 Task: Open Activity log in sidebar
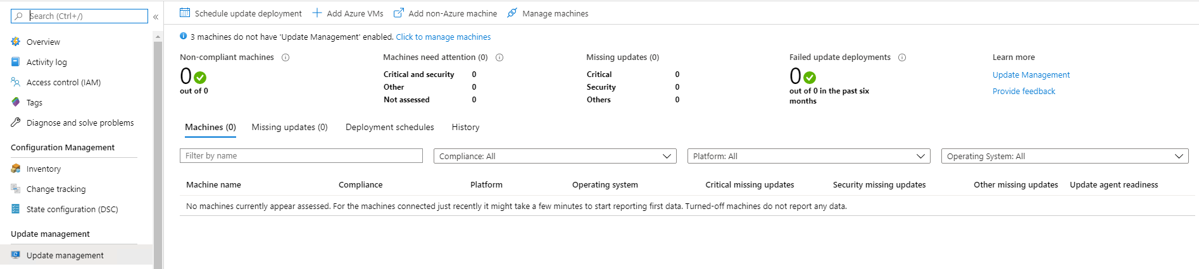(46, 62)
